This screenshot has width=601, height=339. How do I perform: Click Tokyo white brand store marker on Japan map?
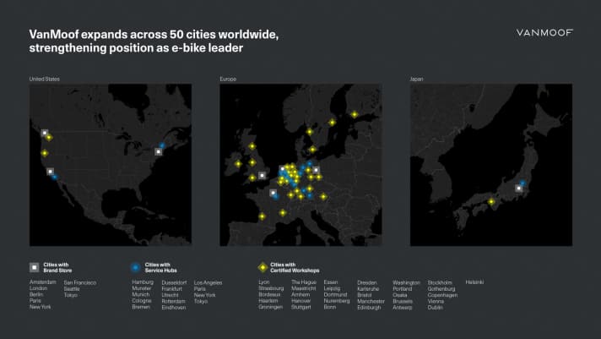point(518,189)
